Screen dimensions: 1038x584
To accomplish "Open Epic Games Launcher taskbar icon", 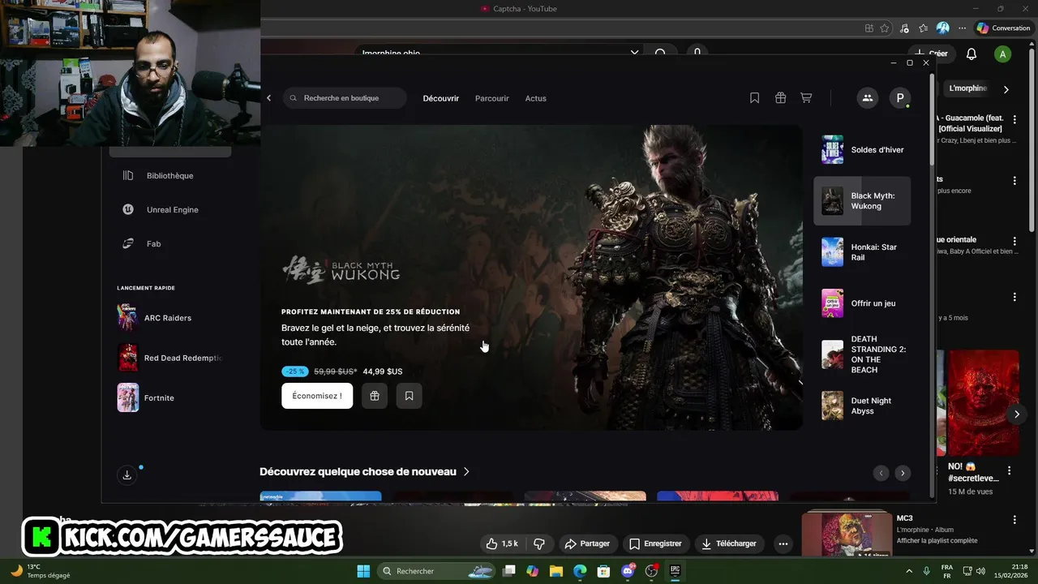I will 675,571.
